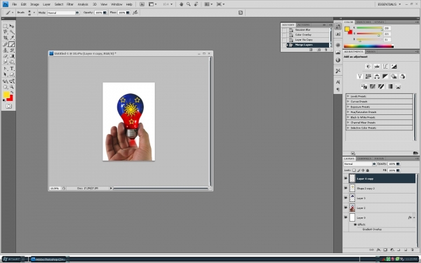Open the Filter menu
421x263 pixels.
pyautogui.click(x=69, y=4)
